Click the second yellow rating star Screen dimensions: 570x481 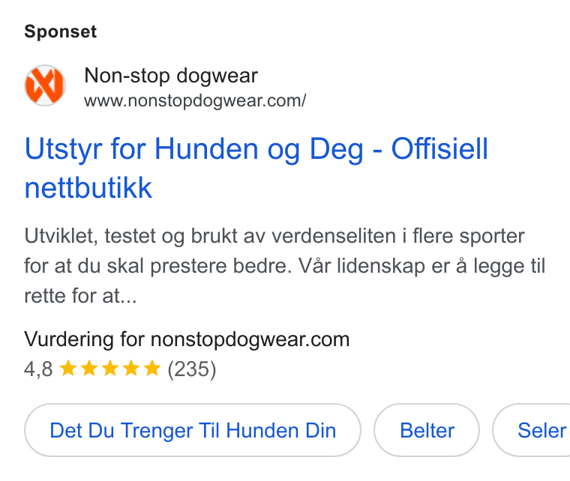[x=89, y=369]
